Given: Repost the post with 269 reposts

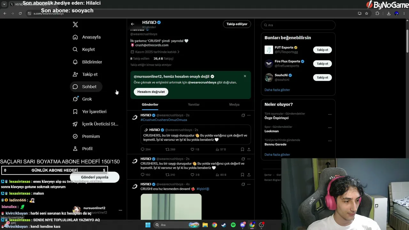Looking at the screenshot, I should coord(170,149).
